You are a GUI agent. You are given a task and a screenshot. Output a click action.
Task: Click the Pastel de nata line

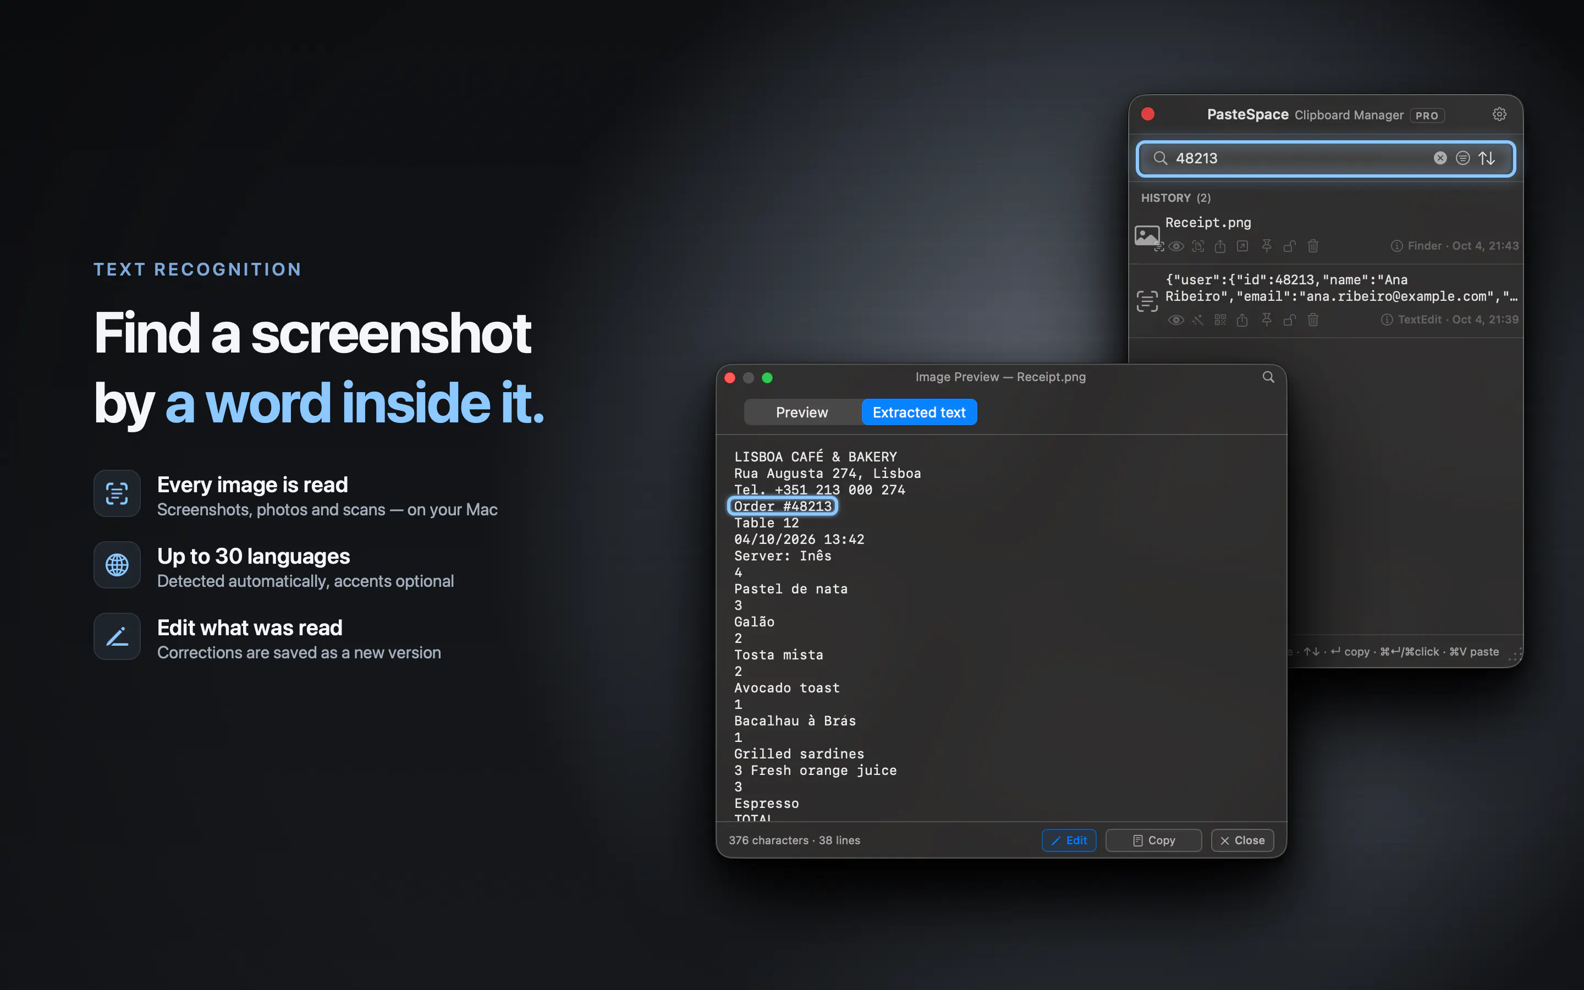coord(791,588)
